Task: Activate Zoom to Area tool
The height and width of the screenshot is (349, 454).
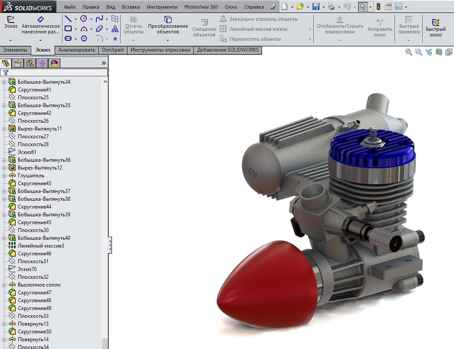Action: click(419, 52)
